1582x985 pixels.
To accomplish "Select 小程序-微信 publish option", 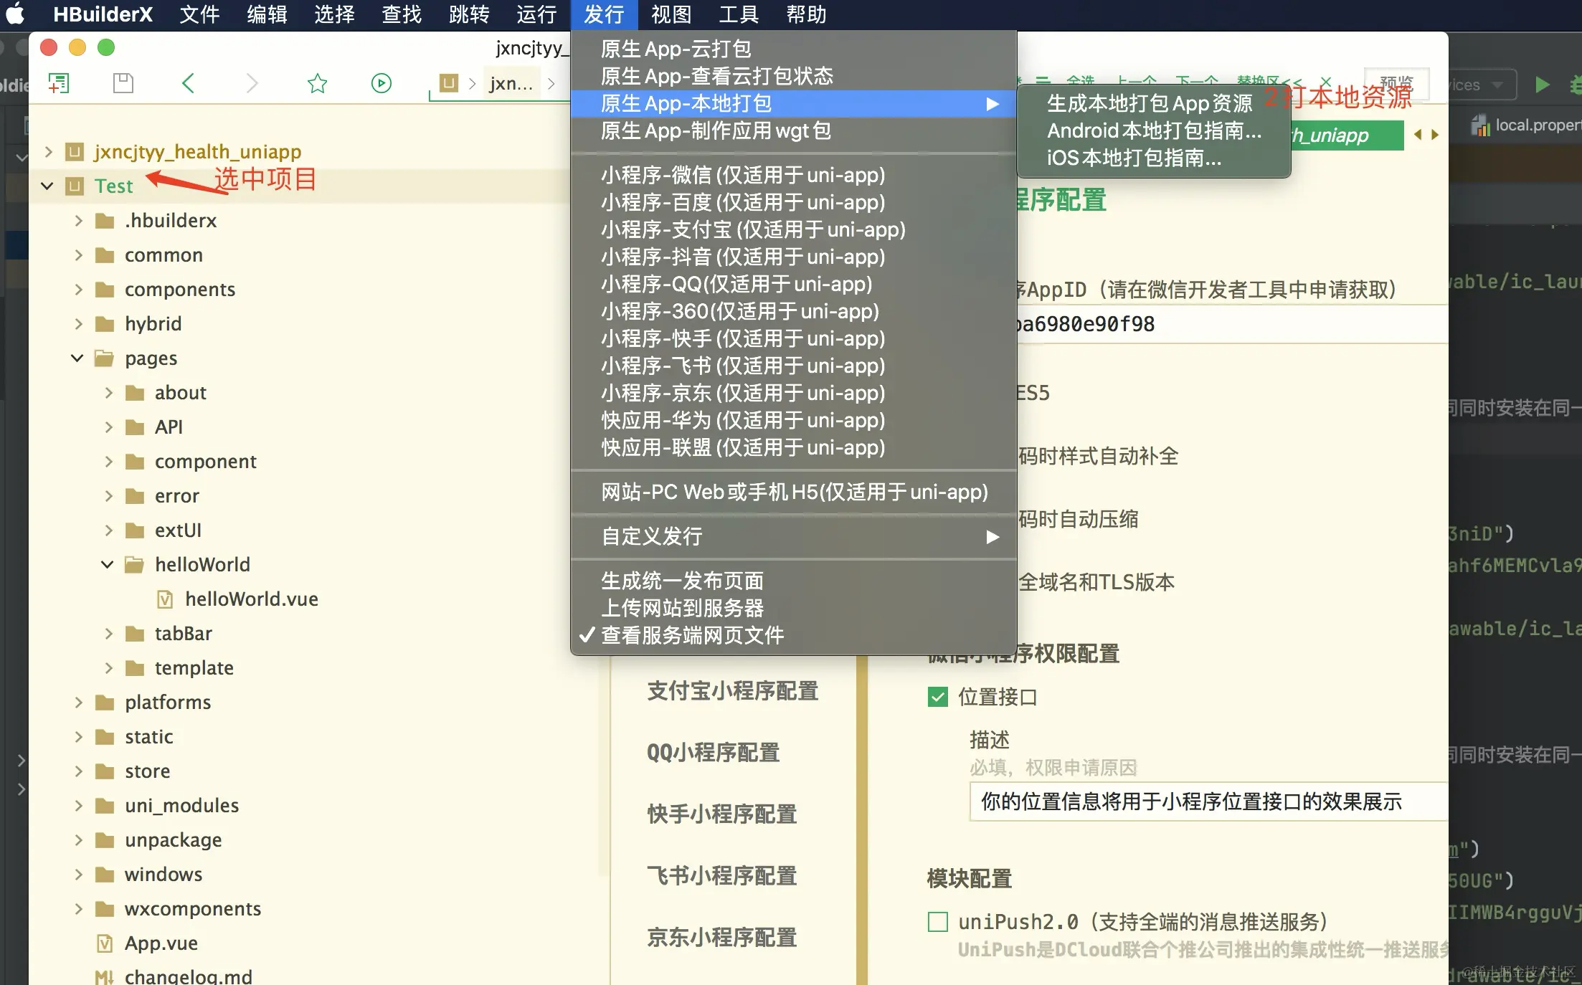I will pyautogui.click(x=794, y=175).
